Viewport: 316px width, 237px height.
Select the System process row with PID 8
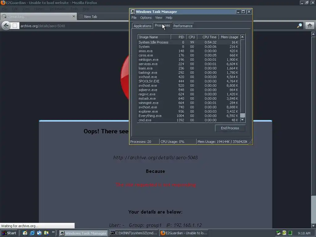pos(189,47)
